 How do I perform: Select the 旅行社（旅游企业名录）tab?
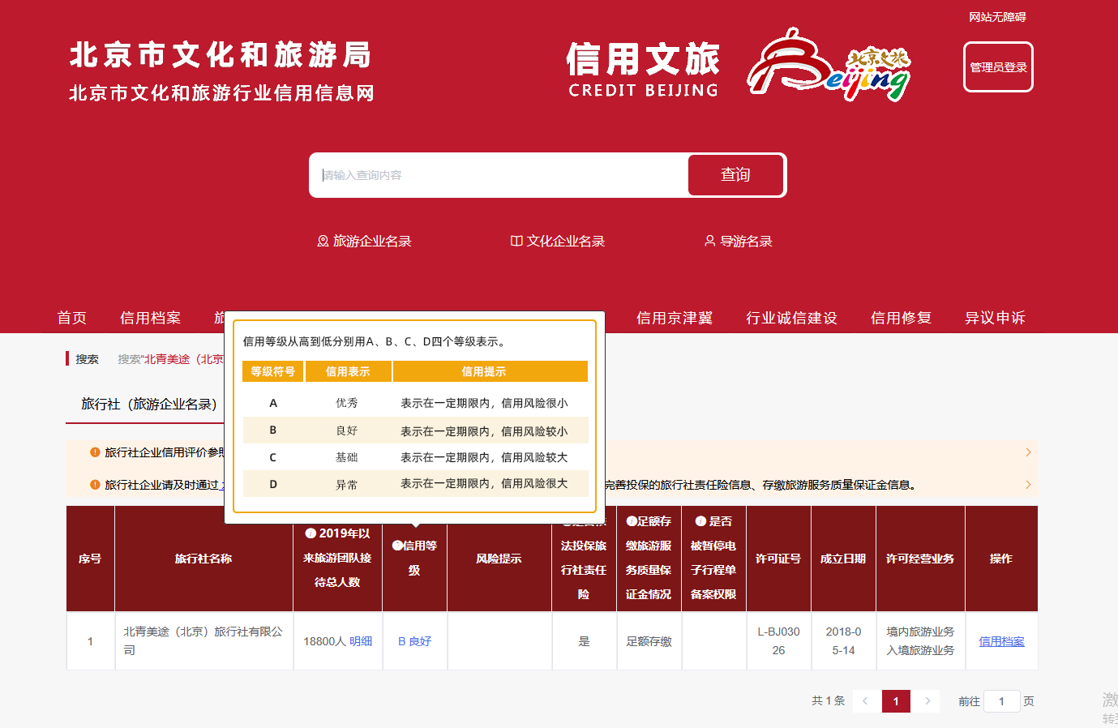(149, 404)
